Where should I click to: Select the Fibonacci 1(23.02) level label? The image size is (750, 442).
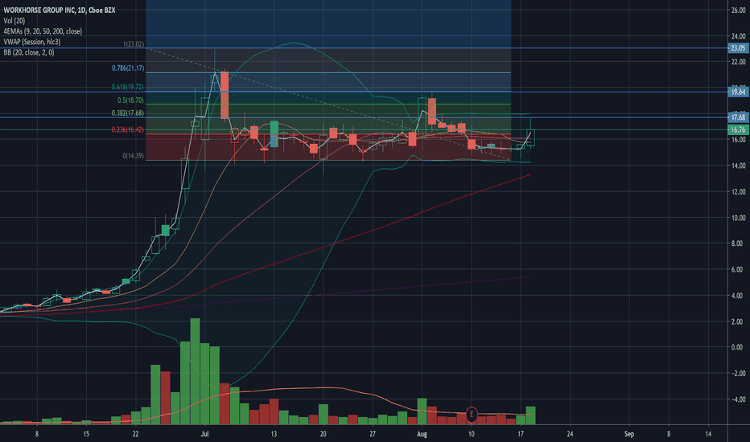(x=134, y=44)
